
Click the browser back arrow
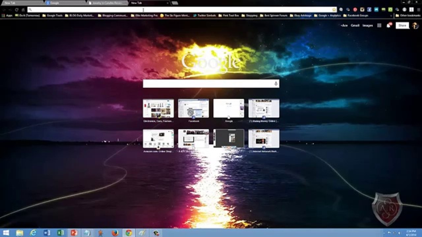[x=4, y=10]
